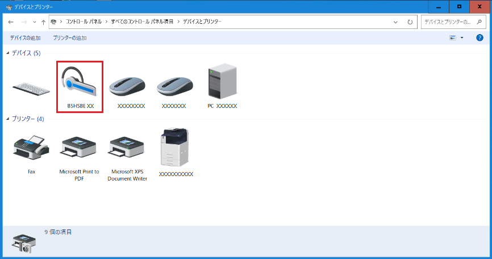Image resolution: width=492 pixels, height=259 pixels.
Task: Click the プリンター (4) group header text
Action: (28, 119)
